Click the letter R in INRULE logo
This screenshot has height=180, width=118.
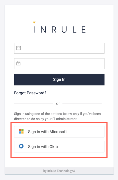click(x=54, y=30)
